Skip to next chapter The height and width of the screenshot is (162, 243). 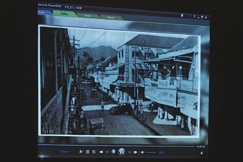129,152
